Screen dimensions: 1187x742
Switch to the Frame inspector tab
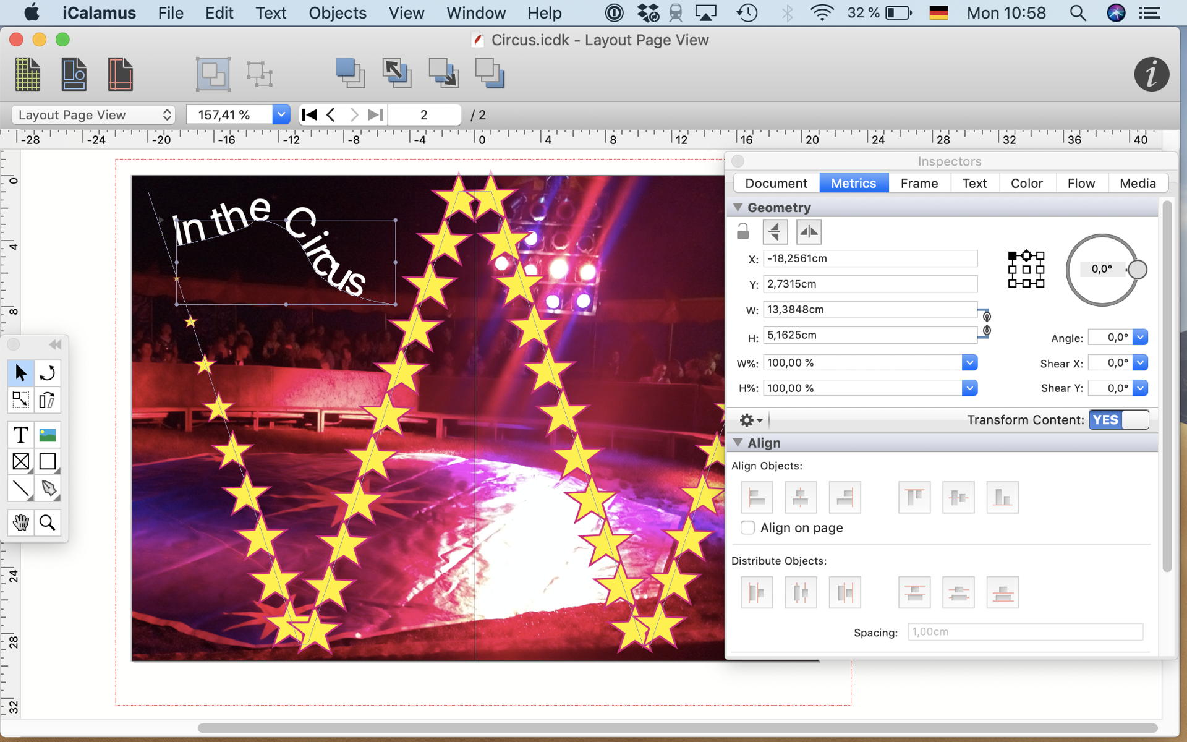[x=919, y=183]
